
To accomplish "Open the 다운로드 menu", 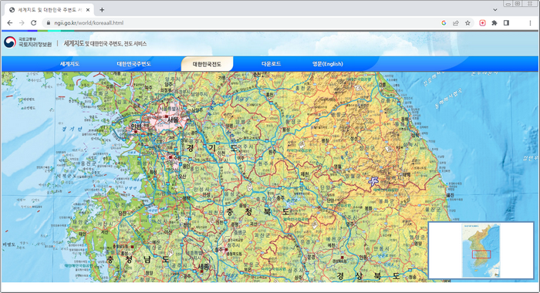I will pyautogui.click(x=271, y=64).
